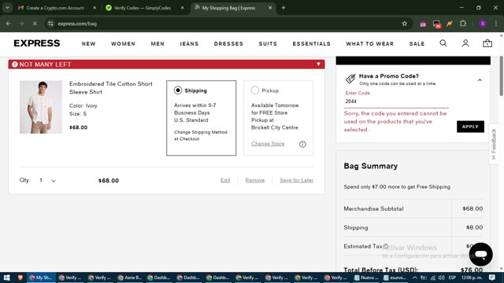The image size is (504, 283).
Task: Click the page vertical scrollbar
Action: (501, 75)
